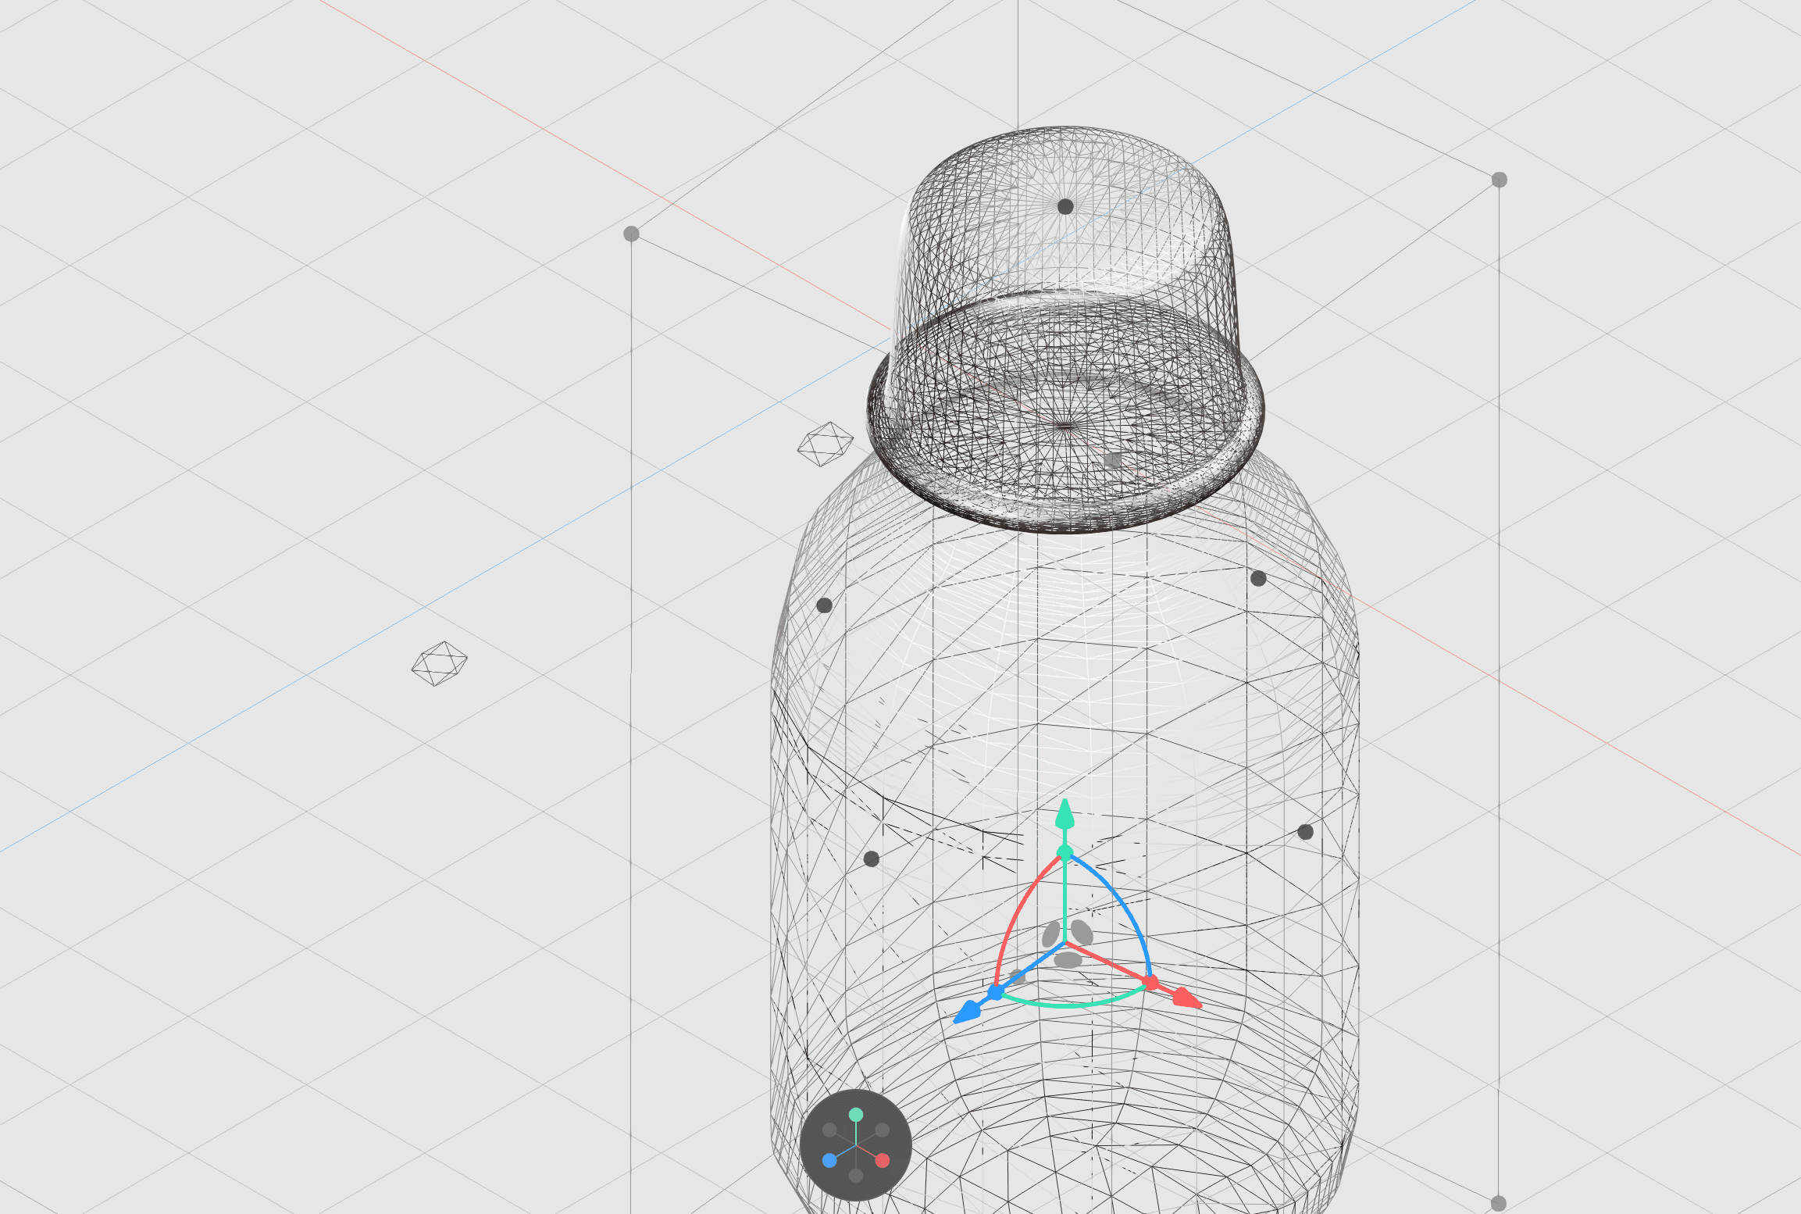Select the wireframe icosahedron near the cap

point(825,444)
